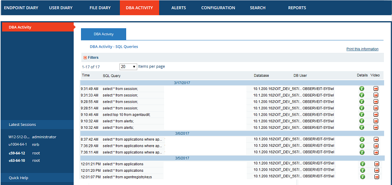Open the Quick Help panel

pyautogui.click(x=19, y=178)
